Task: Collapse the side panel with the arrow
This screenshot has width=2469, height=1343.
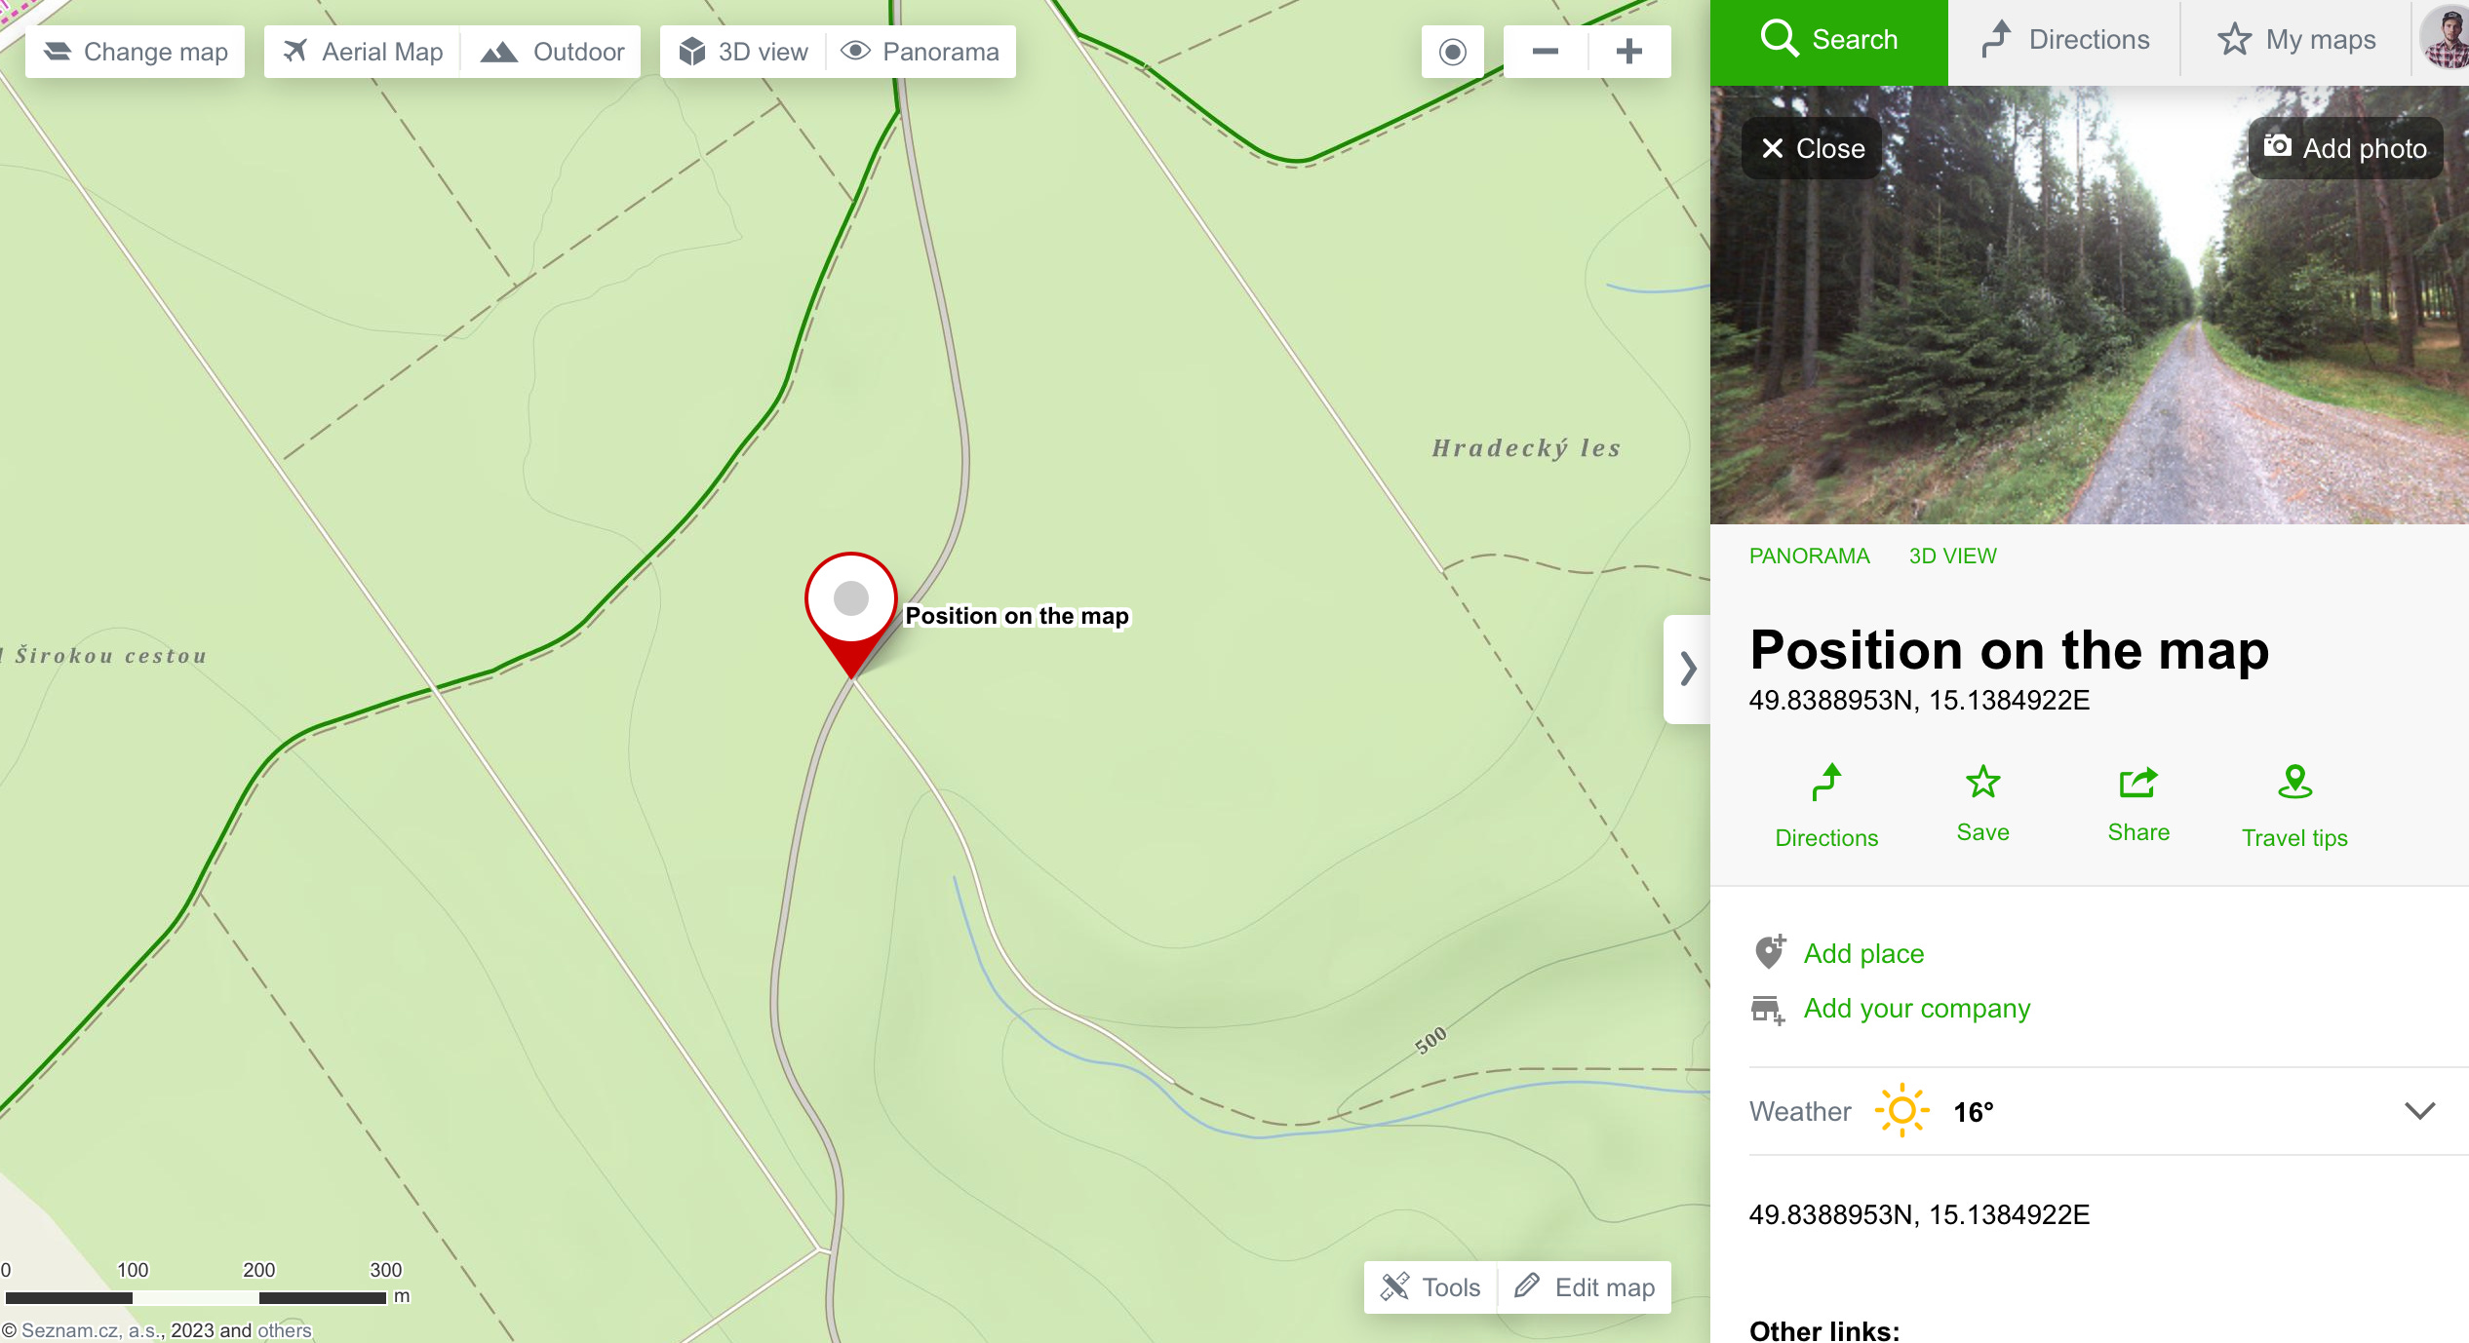Action: (x=1688, y=669)
